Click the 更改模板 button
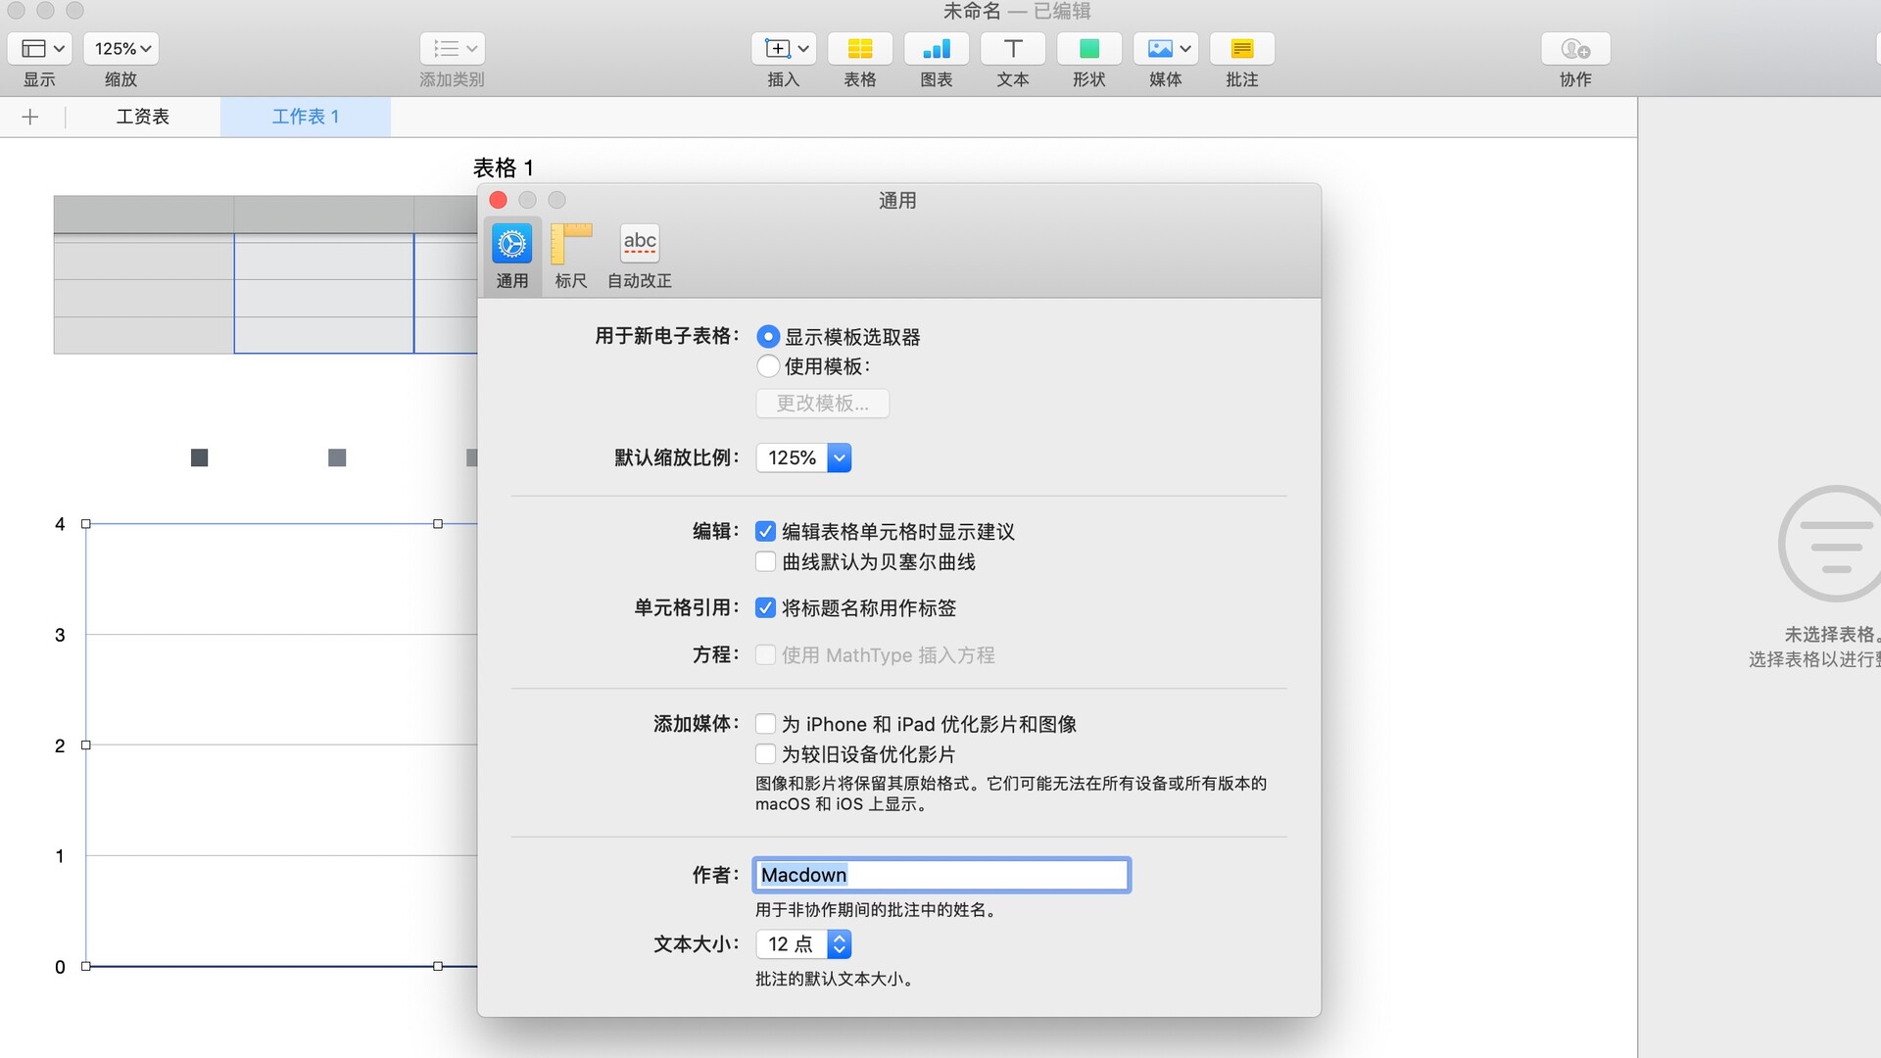 (x=822, y=403)
